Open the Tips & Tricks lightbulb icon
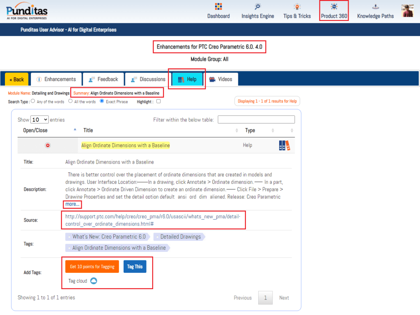 [x=297, y=7]
